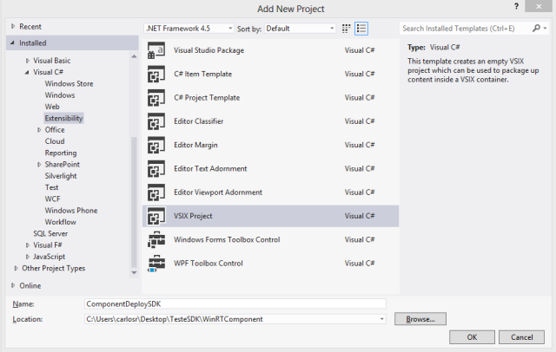
Task: Select the Silverlight category
Action: (61, 176)
